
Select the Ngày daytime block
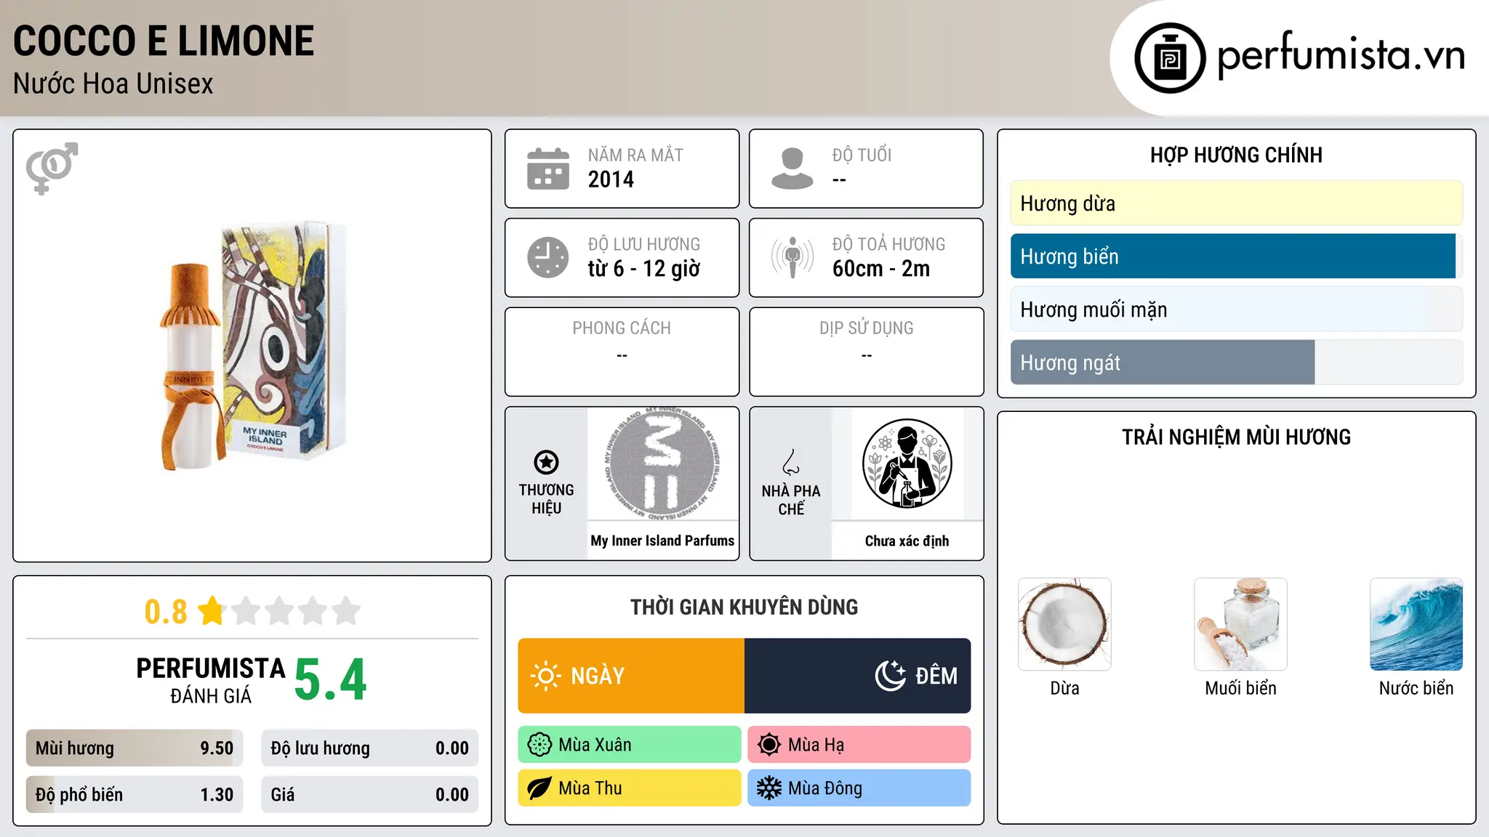(631, 676)
